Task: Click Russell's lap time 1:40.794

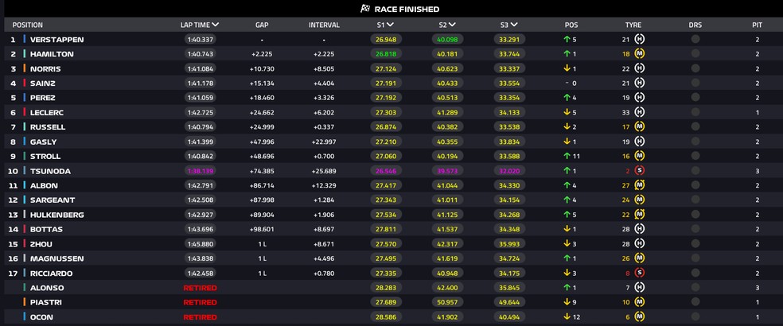Action: (200, 126)
